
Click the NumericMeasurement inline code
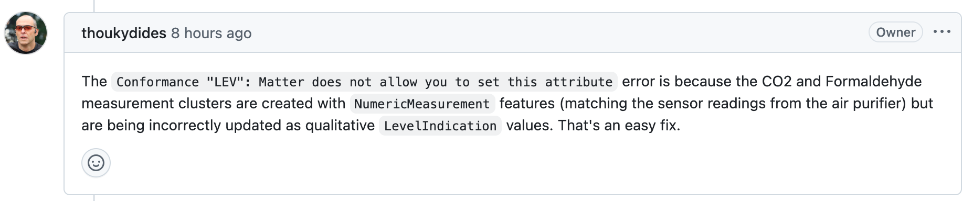(422, 104)
